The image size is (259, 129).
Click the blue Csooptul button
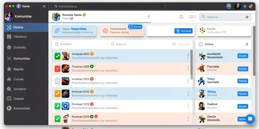pos(183,31)
